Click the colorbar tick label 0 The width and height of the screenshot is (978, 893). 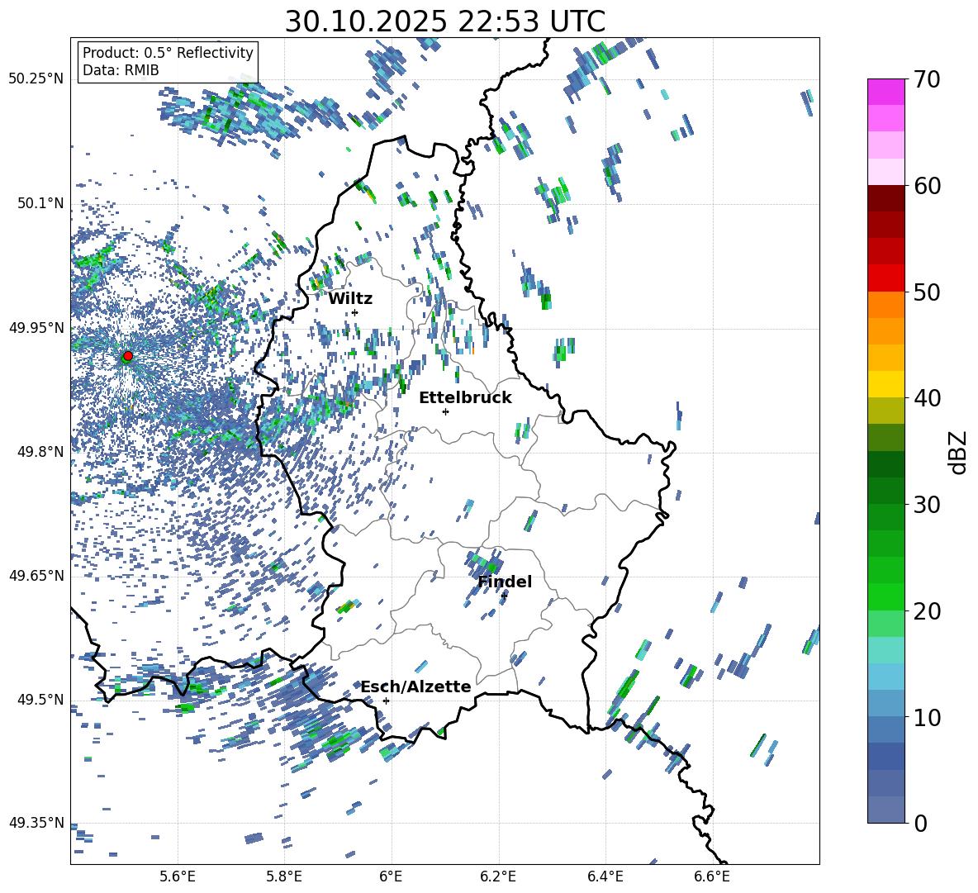coord(920,824)
